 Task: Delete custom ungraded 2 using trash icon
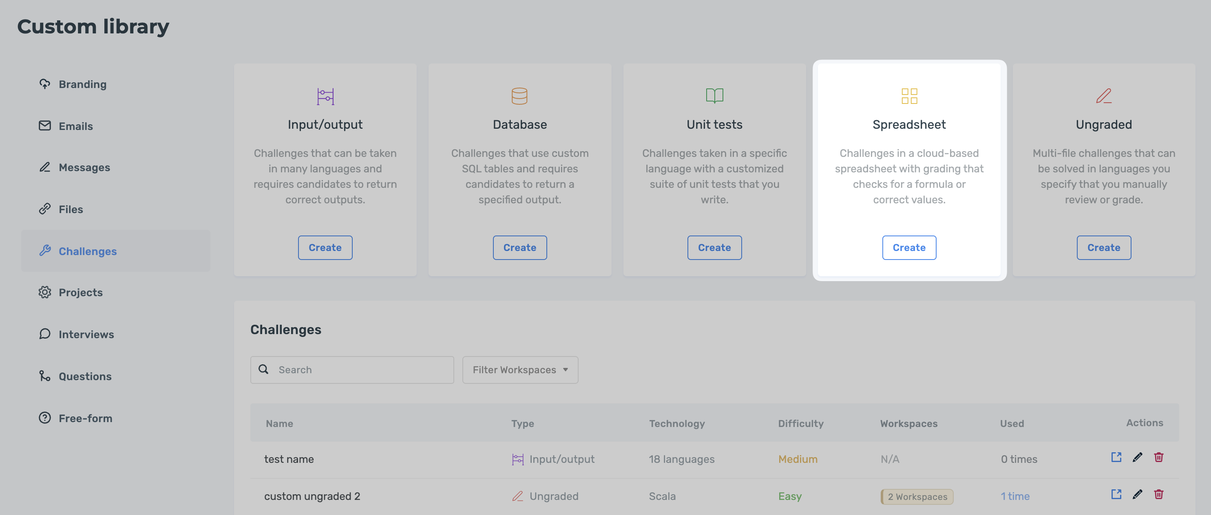pos(1159,494)
